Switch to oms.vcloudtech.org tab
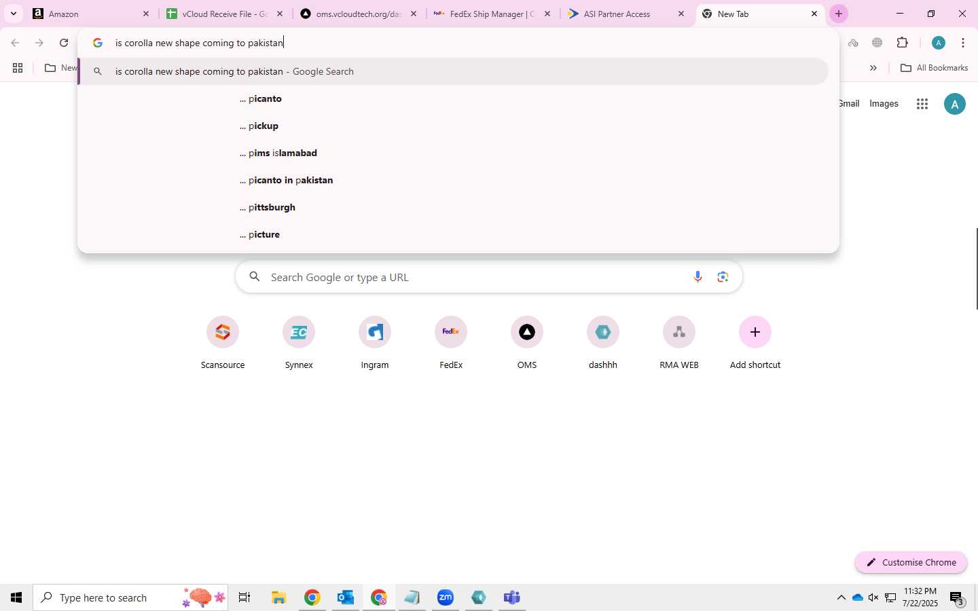The width and height of the screenshot is (978, 611). (359, 14)
